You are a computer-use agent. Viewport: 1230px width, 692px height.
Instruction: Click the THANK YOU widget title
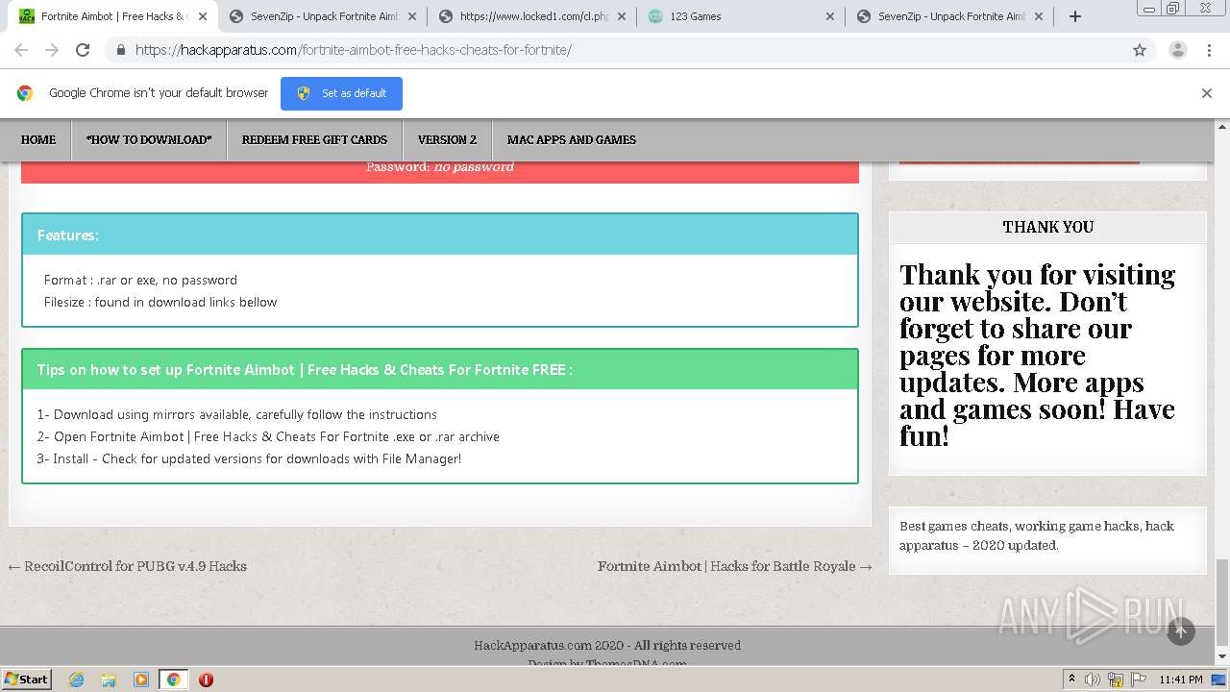pyautogui.click(x=1047, y=227)
